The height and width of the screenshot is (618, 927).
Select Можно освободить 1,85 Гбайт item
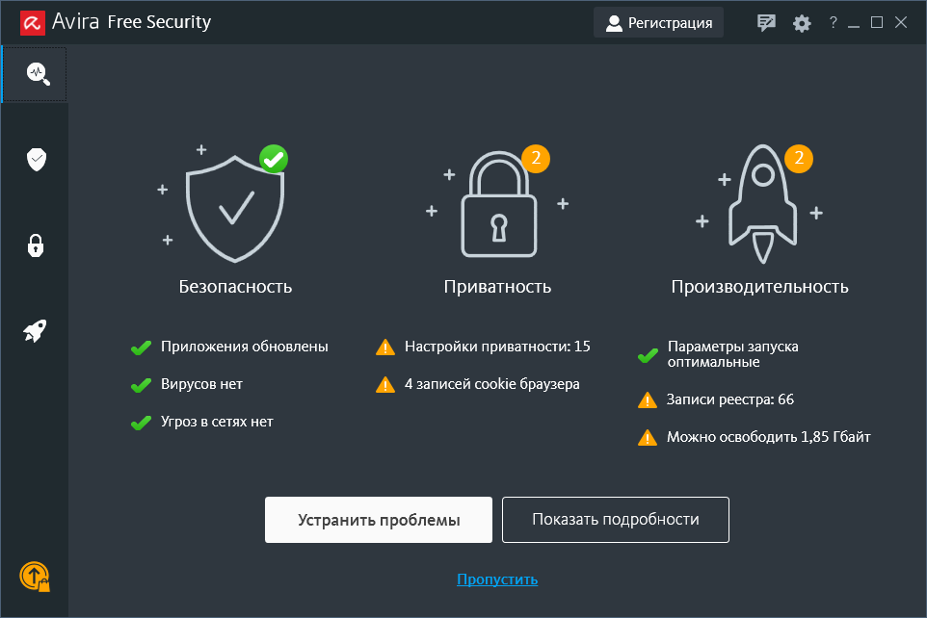tap(768, 437)
